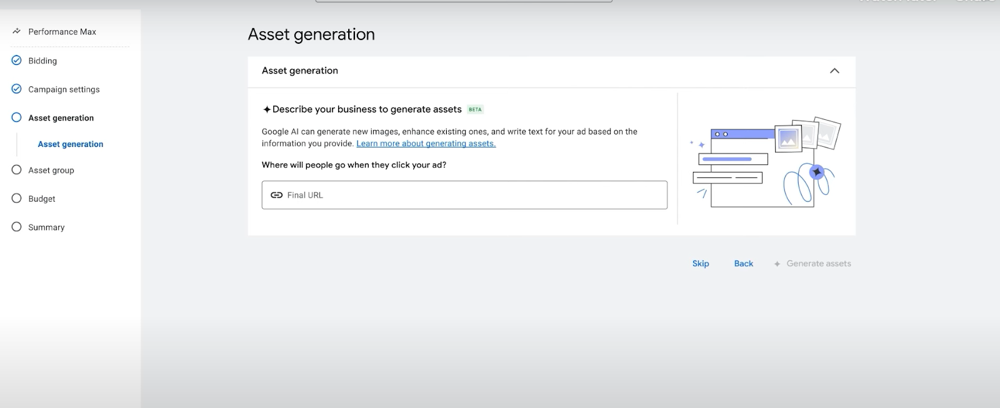Click the Performance Max trend icon
Screen dimensions: 1000x408
[x=17, y=31]
